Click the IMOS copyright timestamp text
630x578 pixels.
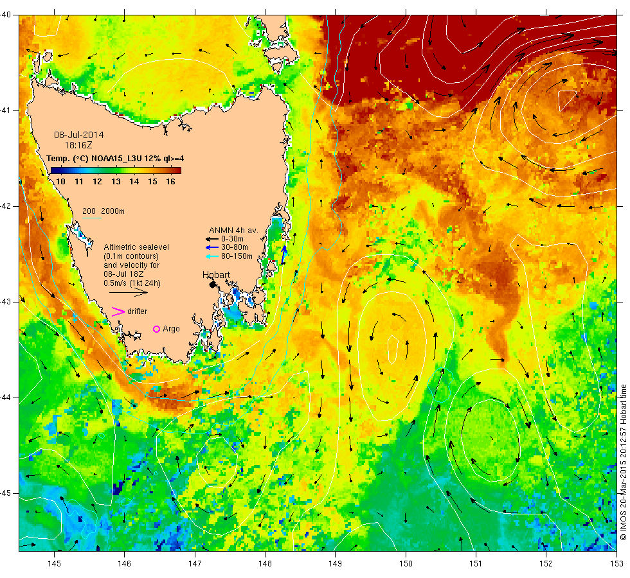point(623,462)
